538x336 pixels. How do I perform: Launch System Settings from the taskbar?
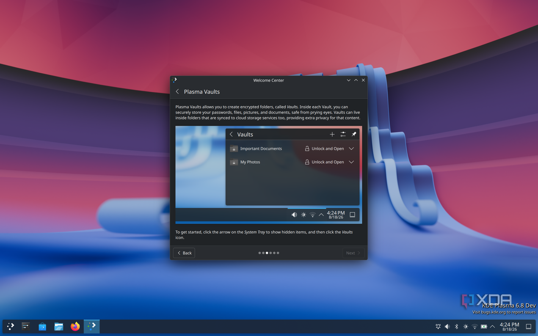click(26, 326)
